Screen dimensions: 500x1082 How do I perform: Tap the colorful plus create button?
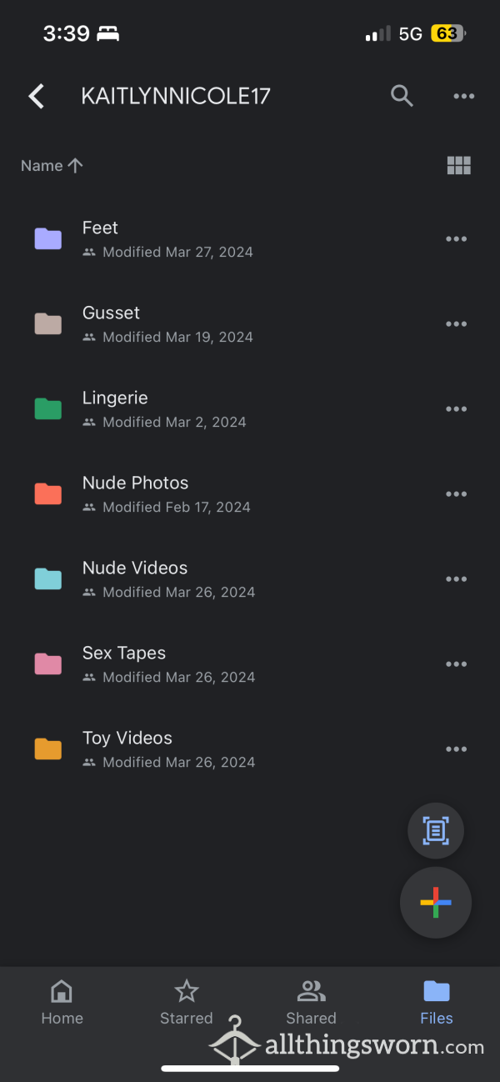click(x=436, y=903)
